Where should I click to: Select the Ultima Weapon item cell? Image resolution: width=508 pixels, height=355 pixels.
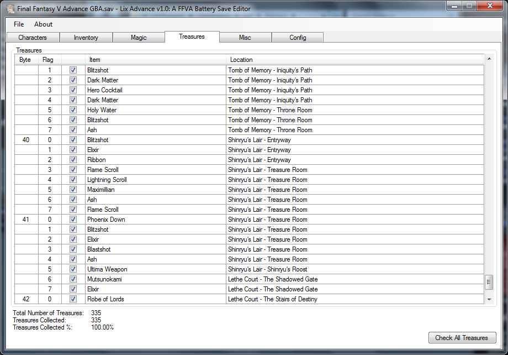click(156, 269)
